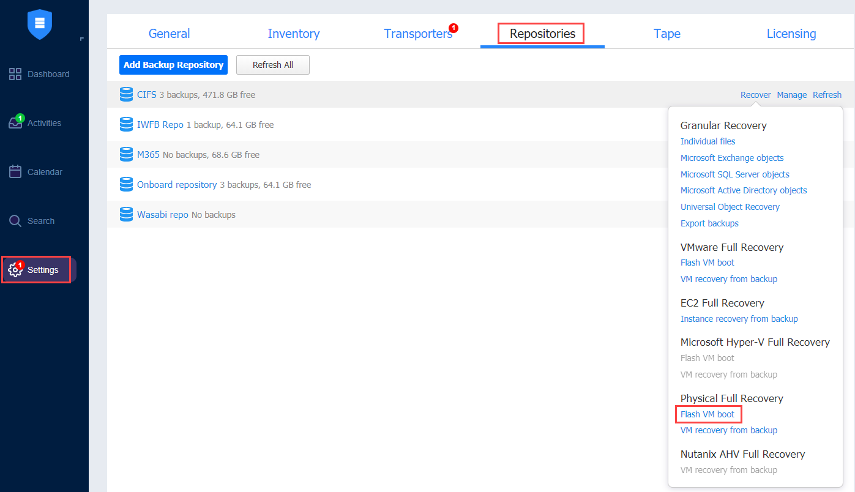This screenshot has width=855, height=492.
Task: Click 'No backups, 68.6 GB free' text
Action: click(211, 155)
